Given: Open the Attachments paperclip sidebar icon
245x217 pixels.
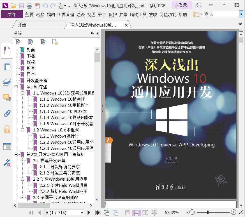Looking at the screenshot, I should [7, 113].
